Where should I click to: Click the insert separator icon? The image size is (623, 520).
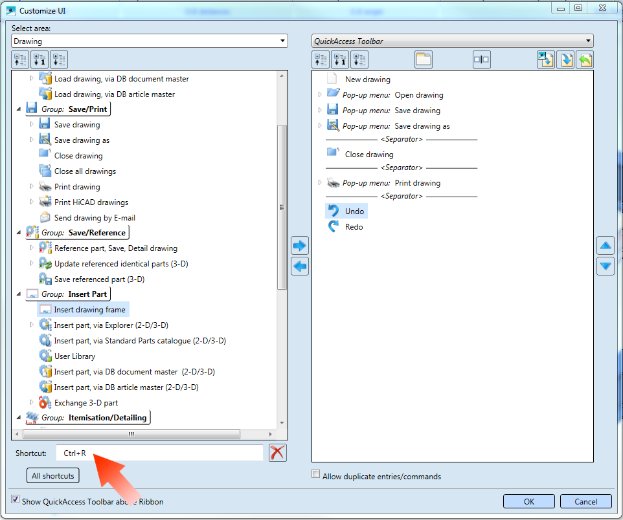tap(482, 60)
